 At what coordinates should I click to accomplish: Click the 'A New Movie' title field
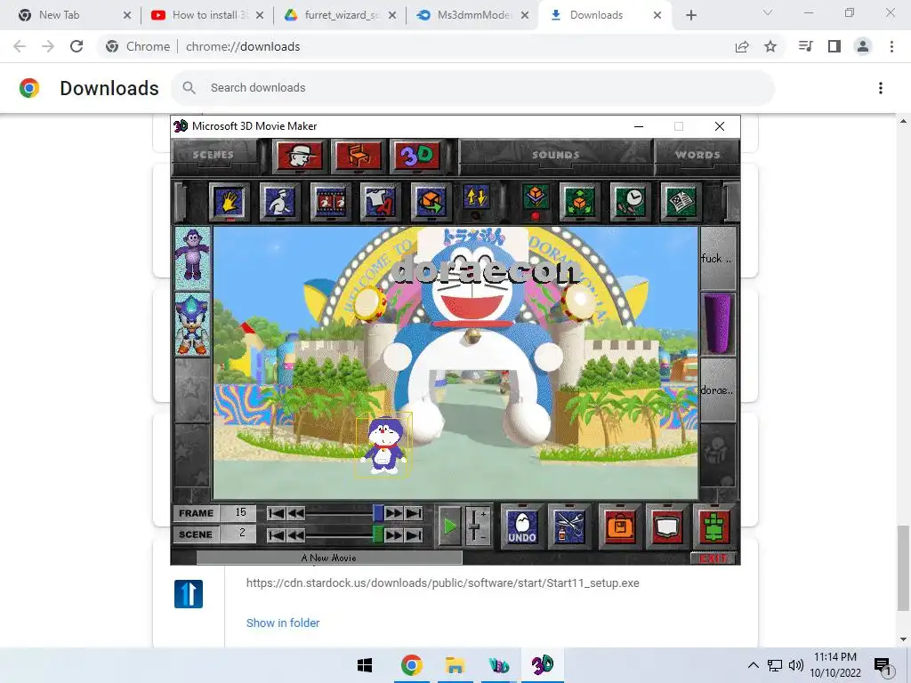329,558
